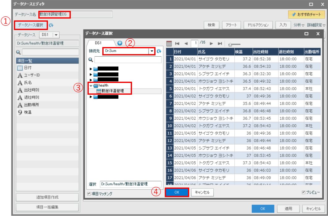Screen dimensions: 328x216
Task: Click the blue OK button in データソース選択 dialog
Action: [x=177, y=192]
